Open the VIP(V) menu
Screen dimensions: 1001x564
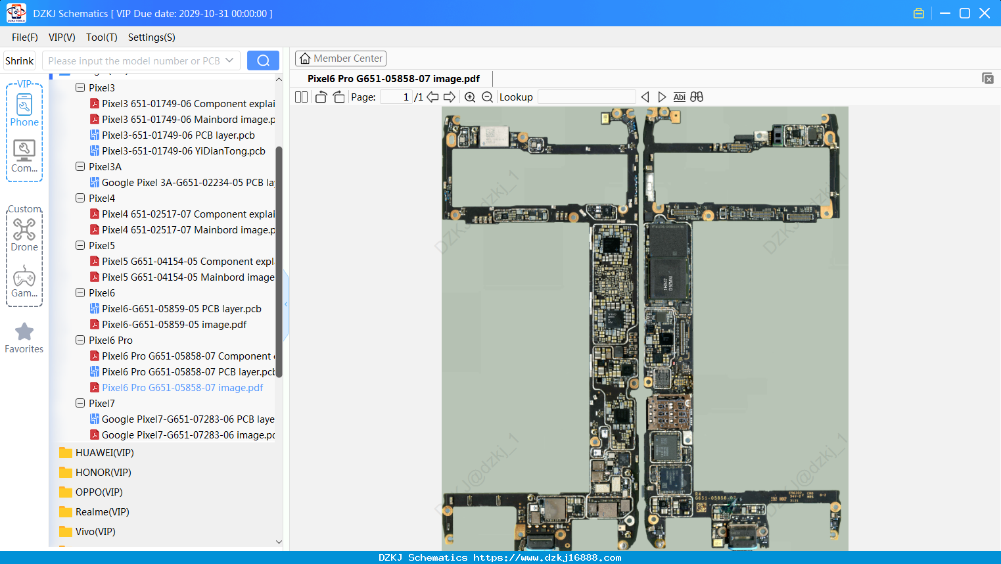tap(62, 37)
